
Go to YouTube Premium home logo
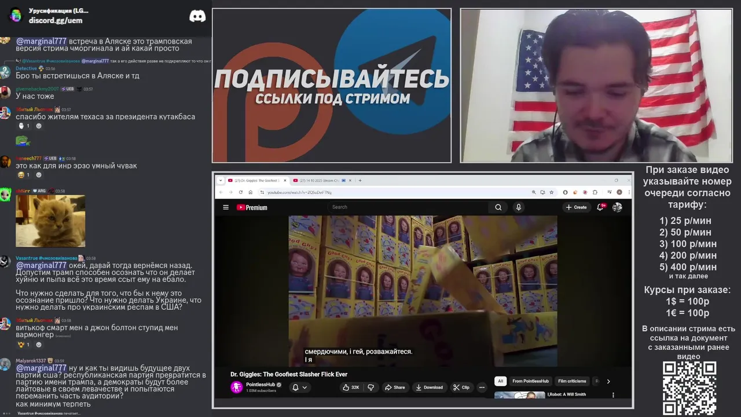252,207
